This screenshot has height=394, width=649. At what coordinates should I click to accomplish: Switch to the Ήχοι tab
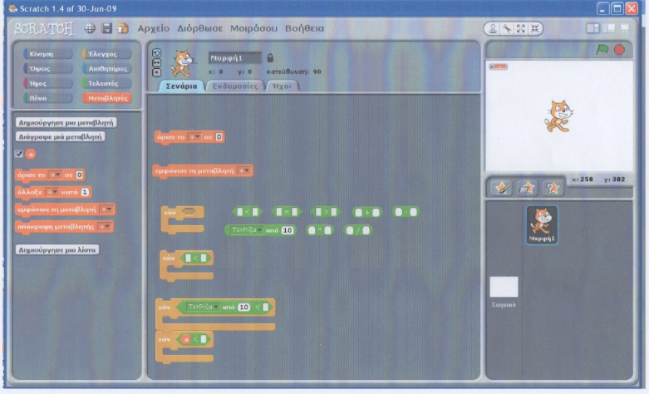(x=282, y=86)
